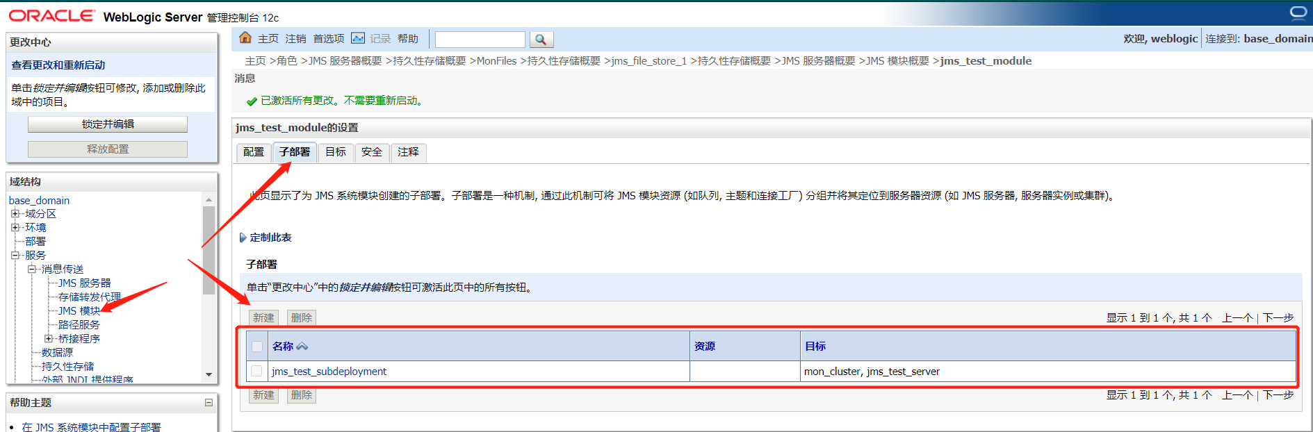The width and height of the screenshot is (1313, 432).
Task: Go to the Home page via the house icon
Action: tap(245, 38)
